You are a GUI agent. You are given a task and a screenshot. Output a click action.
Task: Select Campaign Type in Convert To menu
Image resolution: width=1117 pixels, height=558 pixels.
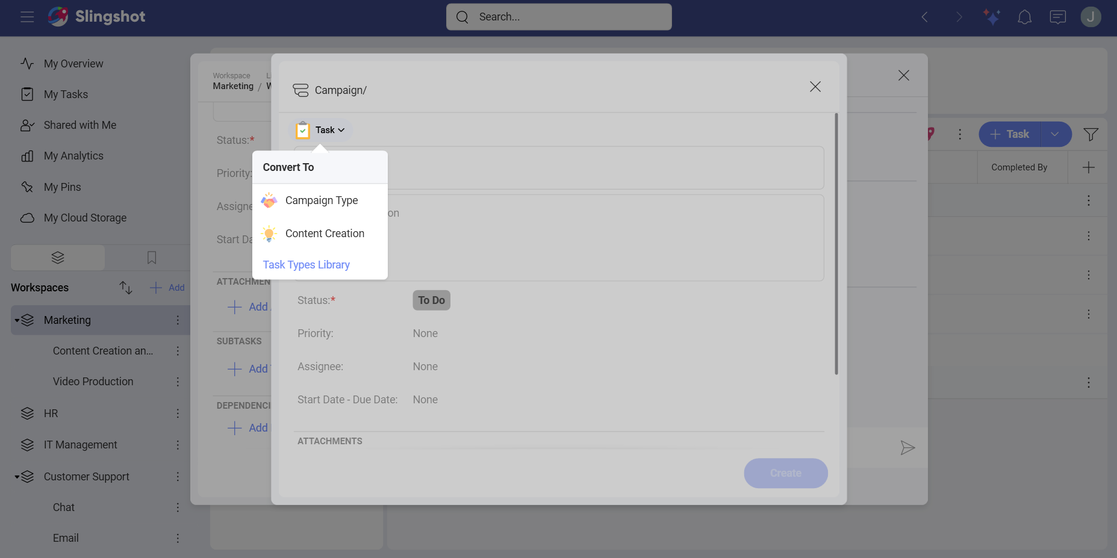click(x=321, y=200)
